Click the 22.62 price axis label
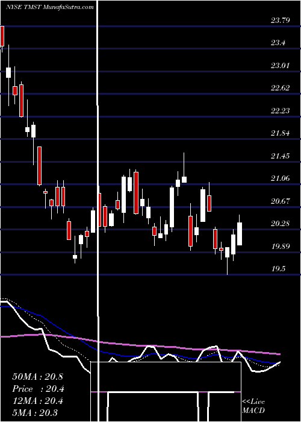The width and height of the screenshot is (301, 422). (x=281, y=88)
